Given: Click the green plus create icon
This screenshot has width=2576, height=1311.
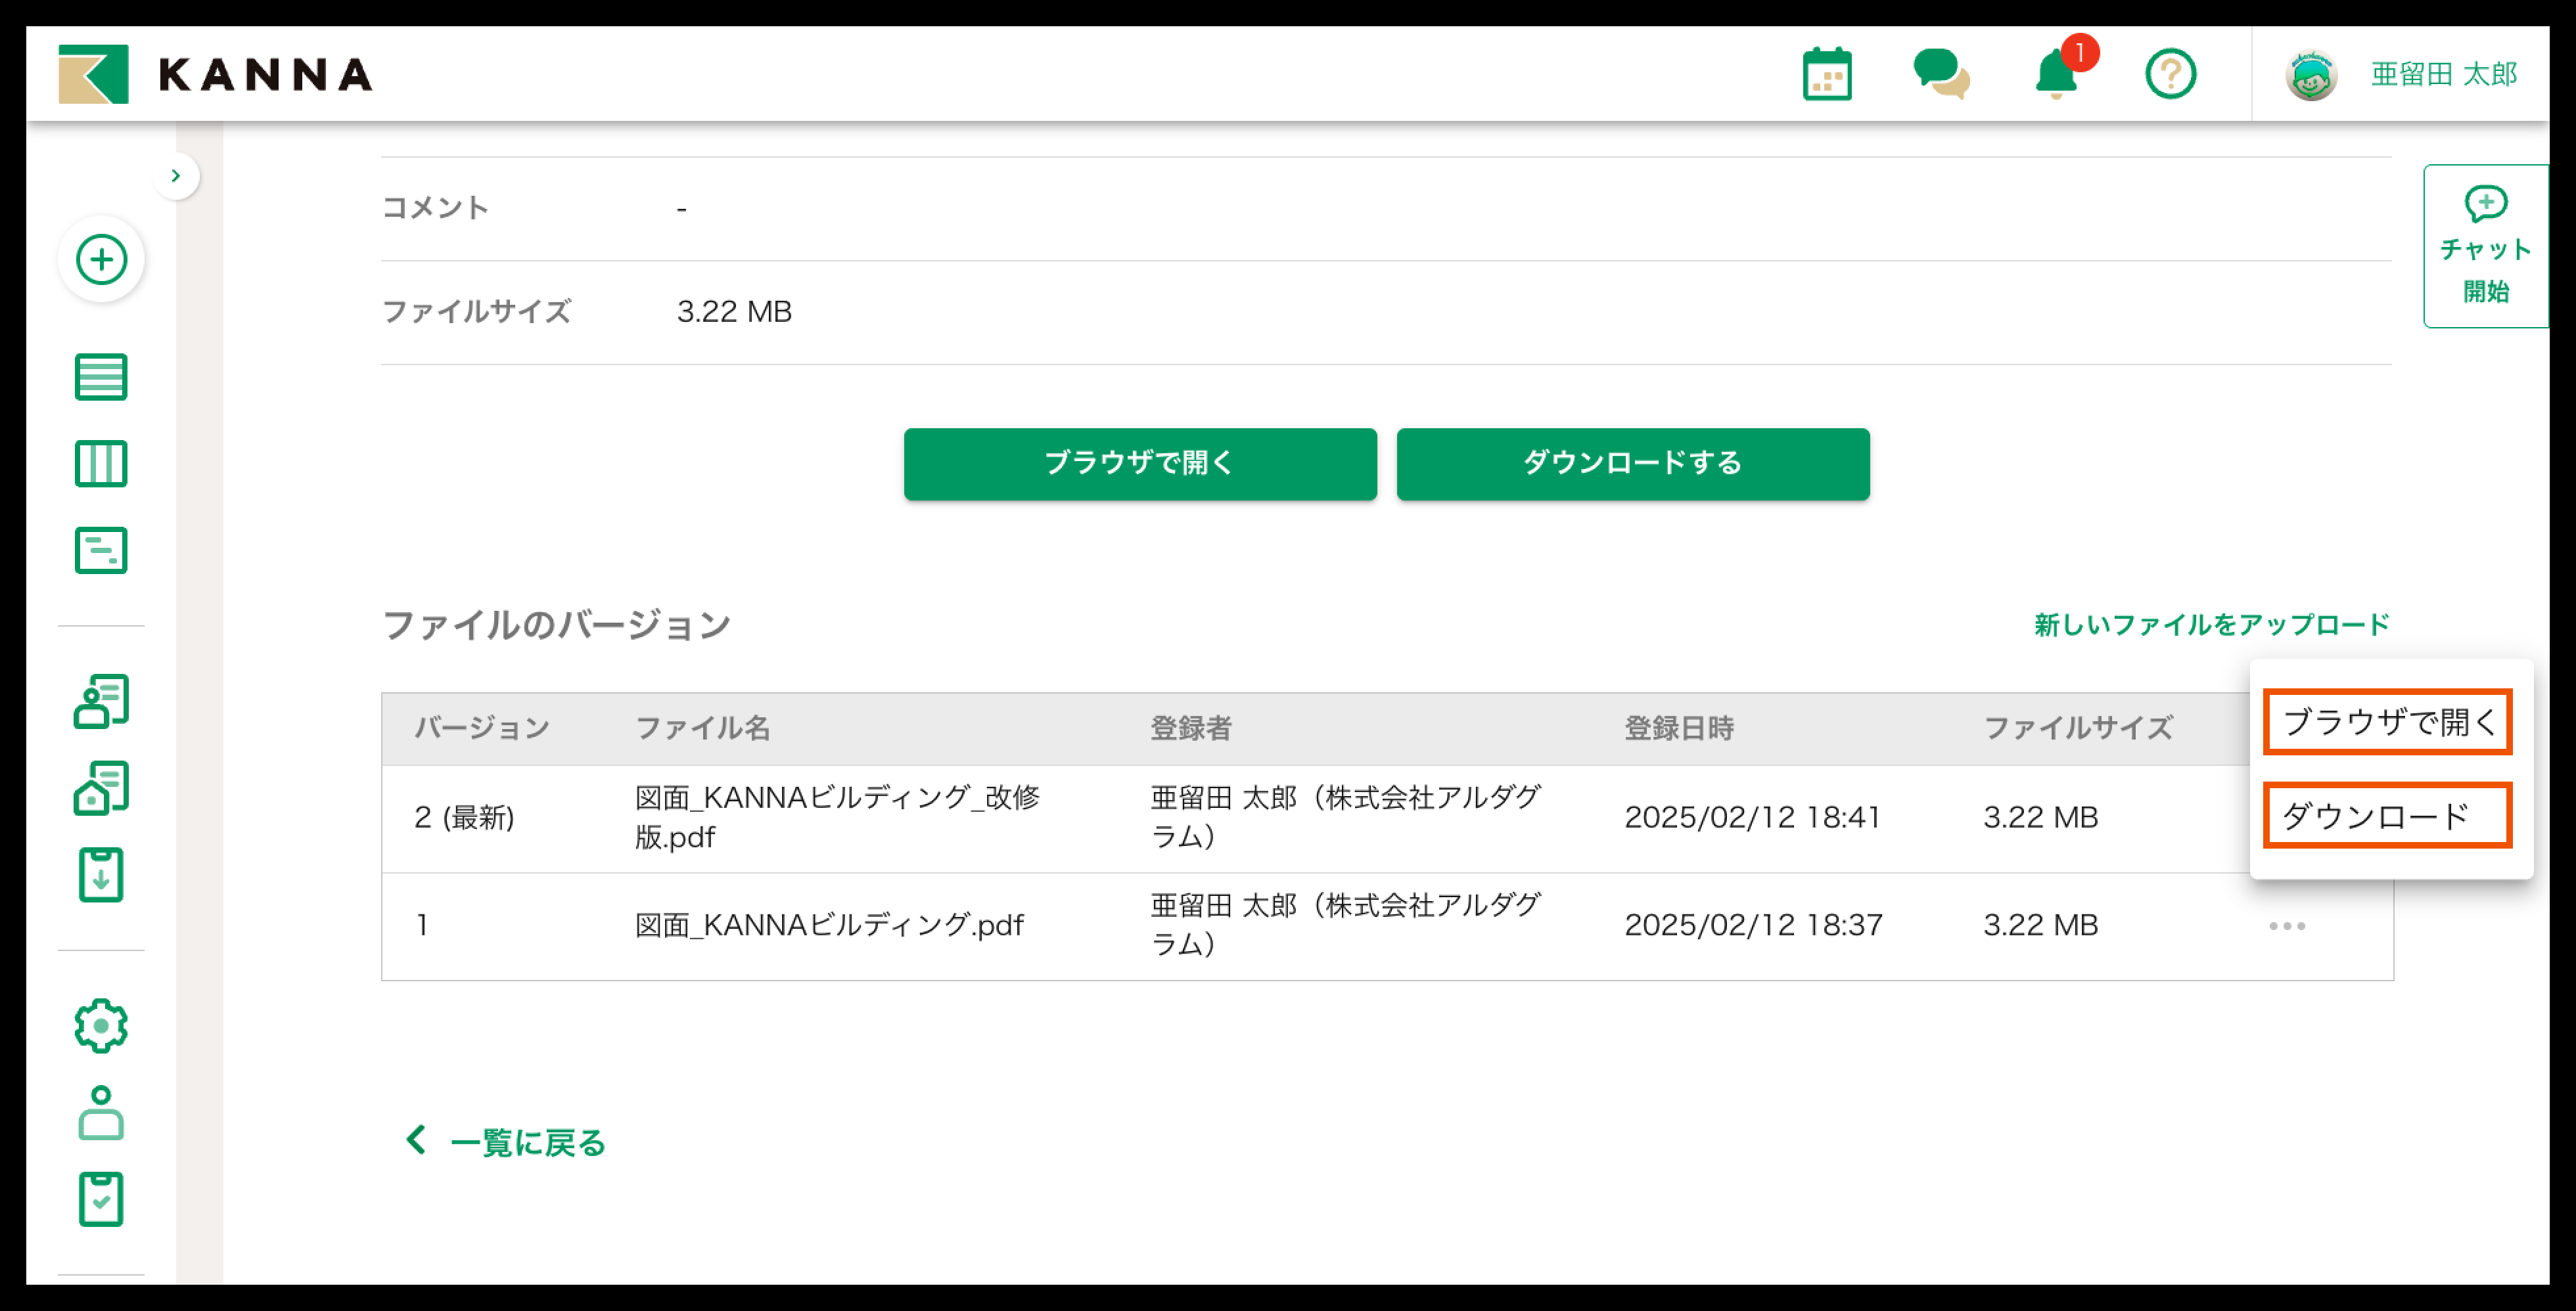Looking at the screenshot, I should [101, 260].
